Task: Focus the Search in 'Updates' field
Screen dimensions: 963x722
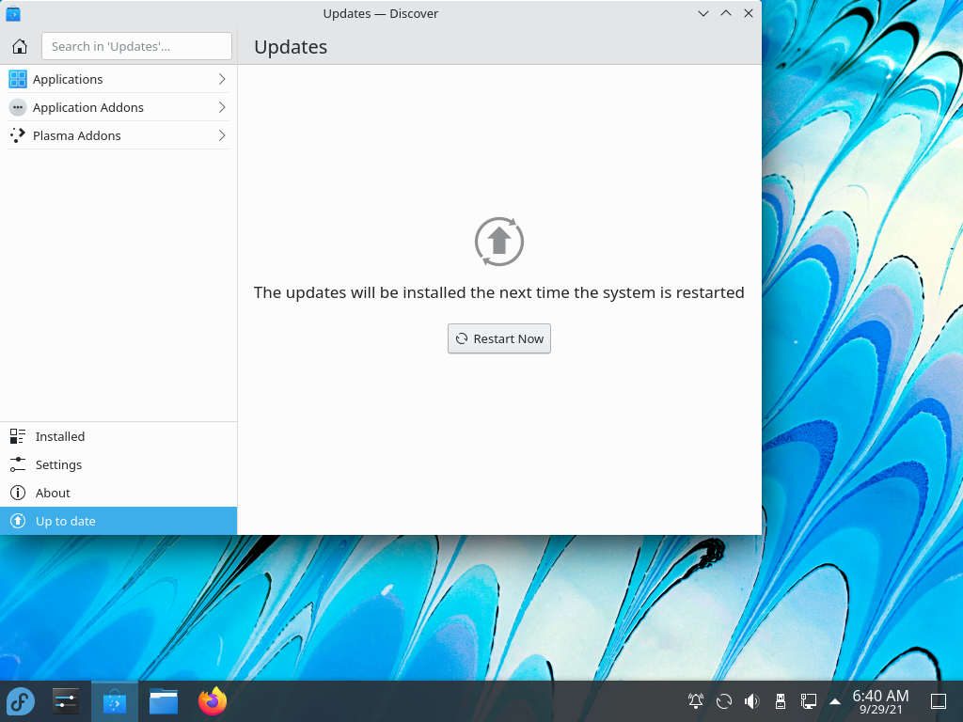Action: click(136, 46)
